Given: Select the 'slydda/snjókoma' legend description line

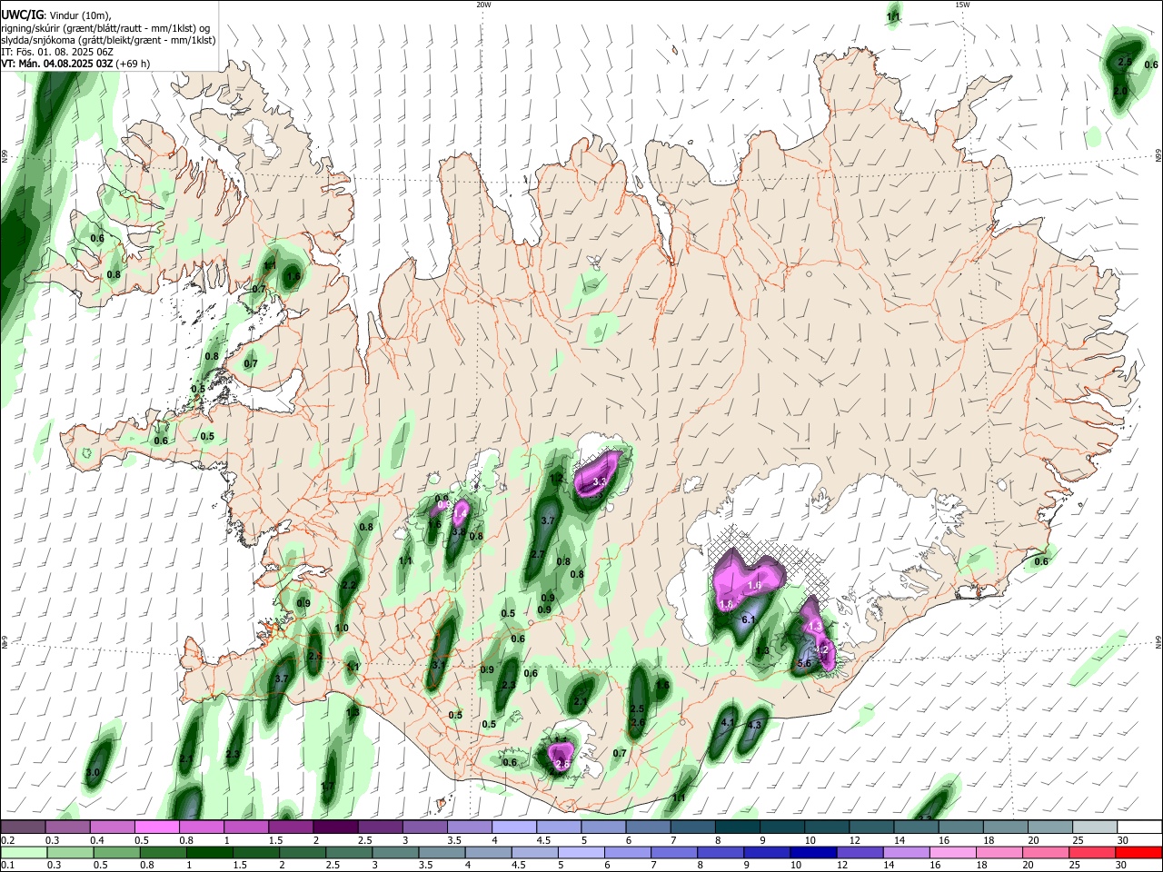Looking at the screenshot, I should point(108,40).
